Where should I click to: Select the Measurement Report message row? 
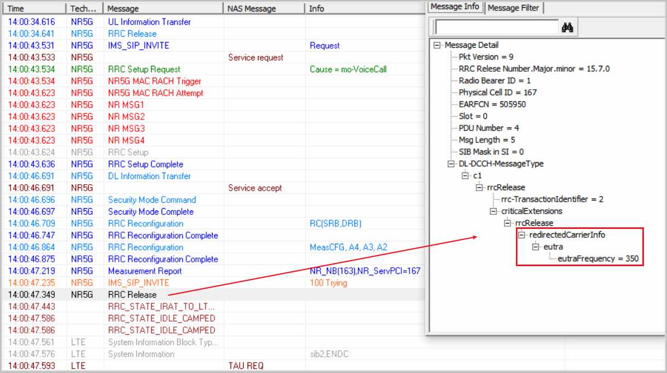click(x=145, y=271)
